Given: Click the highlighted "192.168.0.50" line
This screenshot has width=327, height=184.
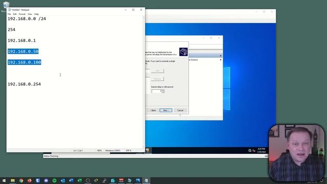Looking at the screenshot, I should point(23,51).
